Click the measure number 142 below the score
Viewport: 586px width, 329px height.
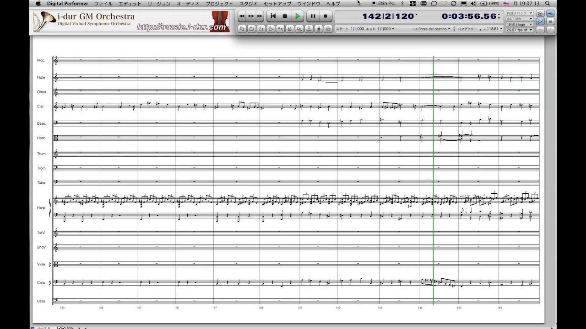(420, 308)
